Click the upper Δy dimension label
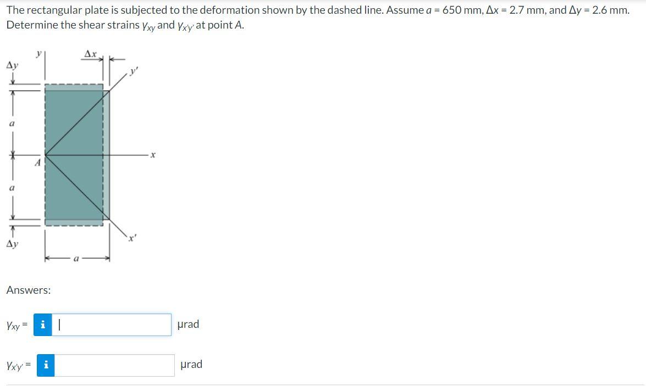The height and width of the screenshot is (386, 646). tap(12, 65)
